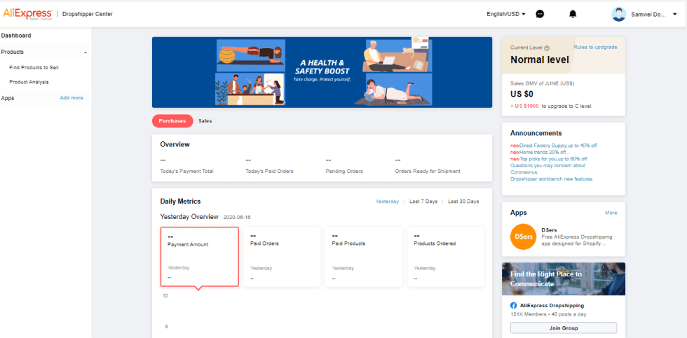This screenshot has height=338, width=687.
Task: Open notifications bell icon
Action: (573, 14)
